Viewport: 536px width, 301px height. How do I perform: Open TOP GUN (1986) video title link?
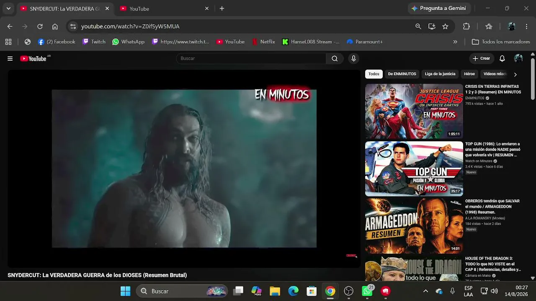coord(493,149)
